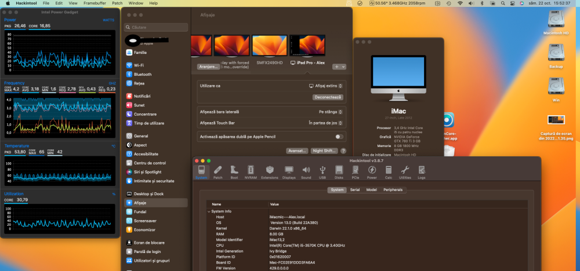
Task: Open Concentrare settings in sidebar
Action: pos(155,114)
